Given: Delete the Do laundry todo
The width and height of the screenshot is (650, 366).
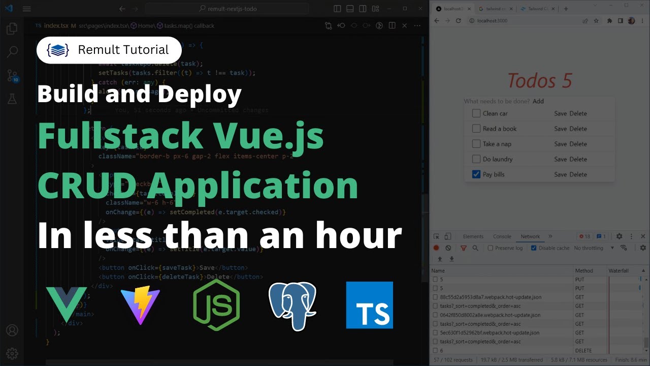Looking at the screenshot, I should (578, 159).
